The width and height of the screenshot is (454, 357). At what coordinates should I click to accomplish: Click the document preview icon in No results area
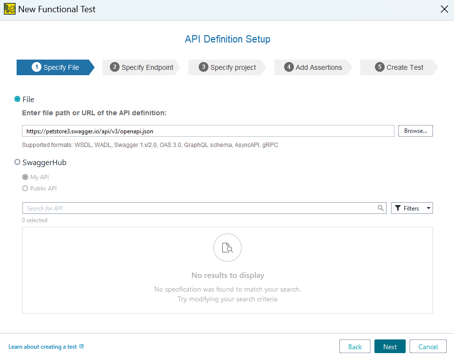click(227, 247)
